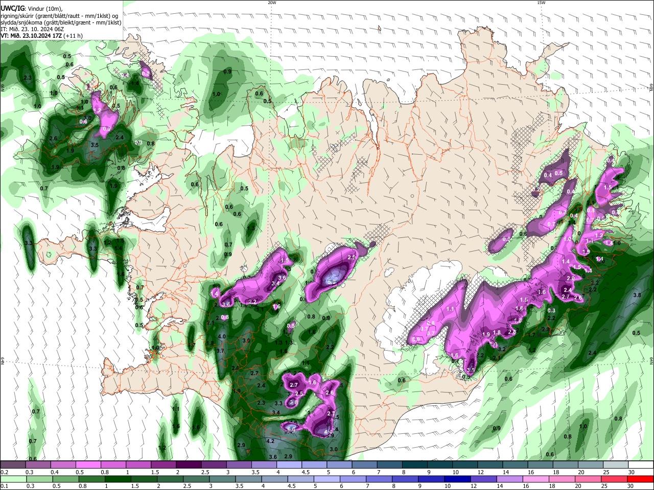
Task: Click the light lavender swatch between 4 and 4.5 on the upper scale
Action: 288,465
